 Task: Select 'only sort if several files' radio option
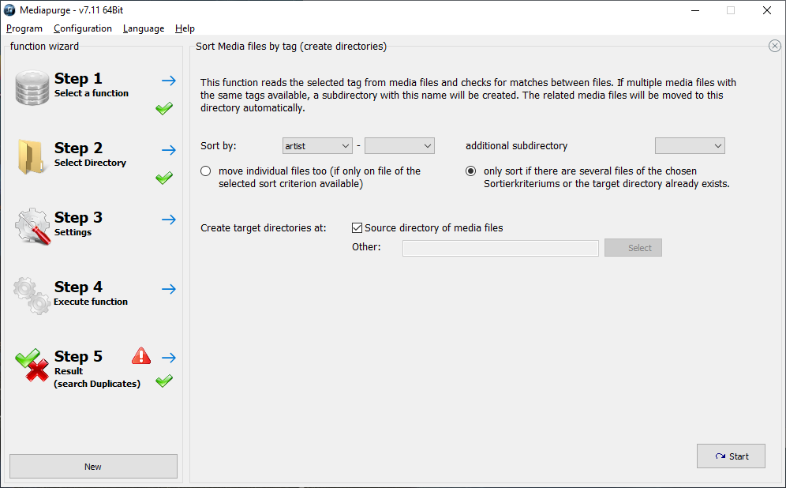[470, 171]
